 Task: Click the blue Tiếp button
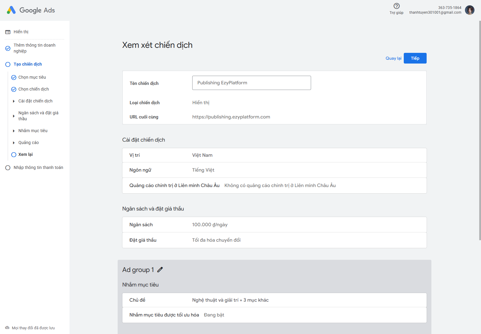pyautogui.click(x=415, y=58)
